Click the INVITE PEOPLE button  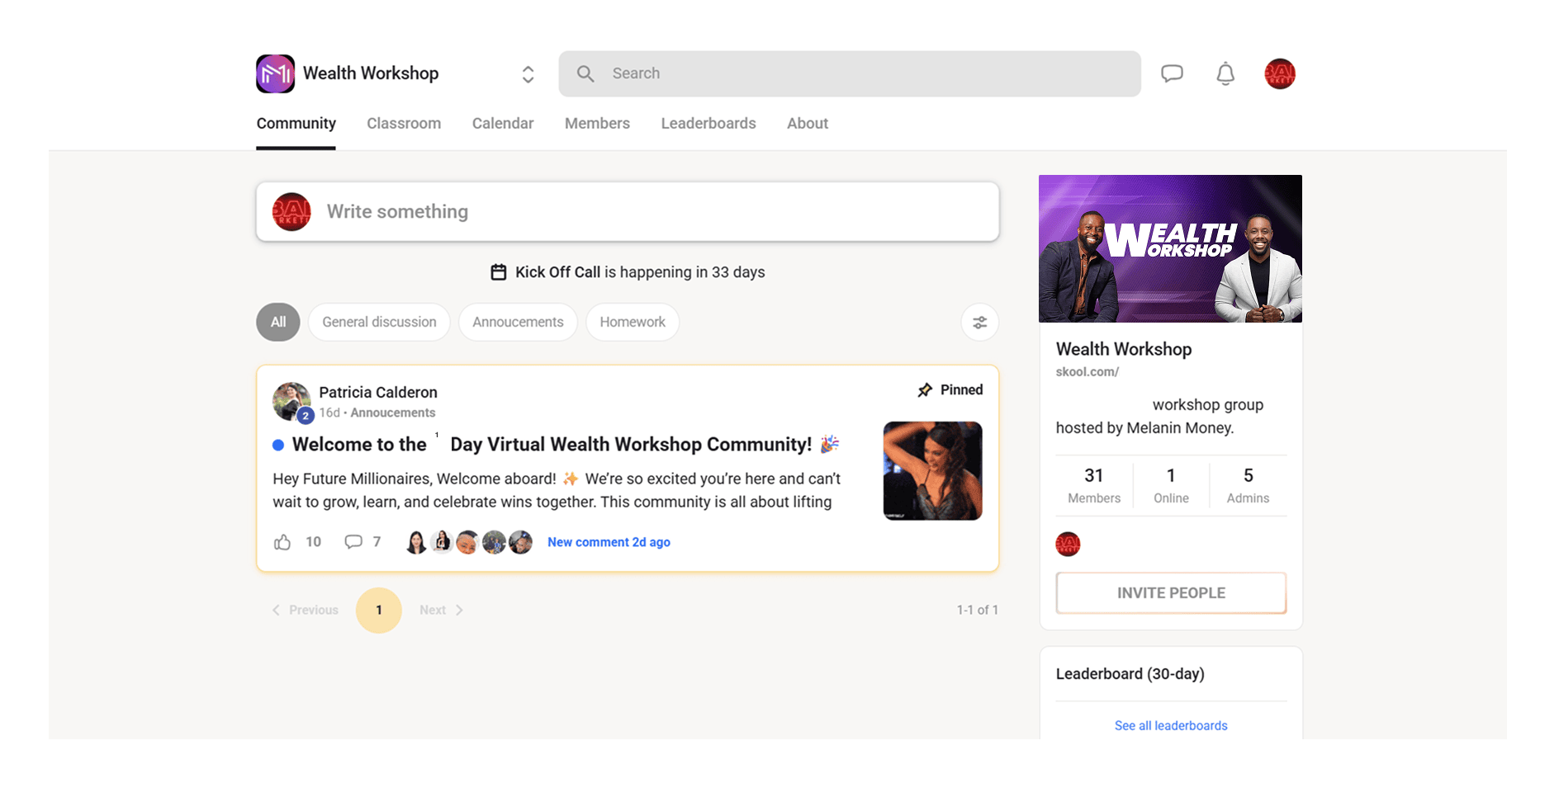[1171, 593]
